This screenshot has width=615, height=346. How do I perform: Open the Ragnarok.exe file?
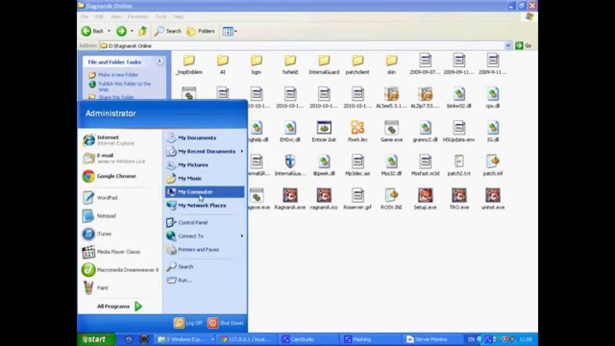pos(290,199)
